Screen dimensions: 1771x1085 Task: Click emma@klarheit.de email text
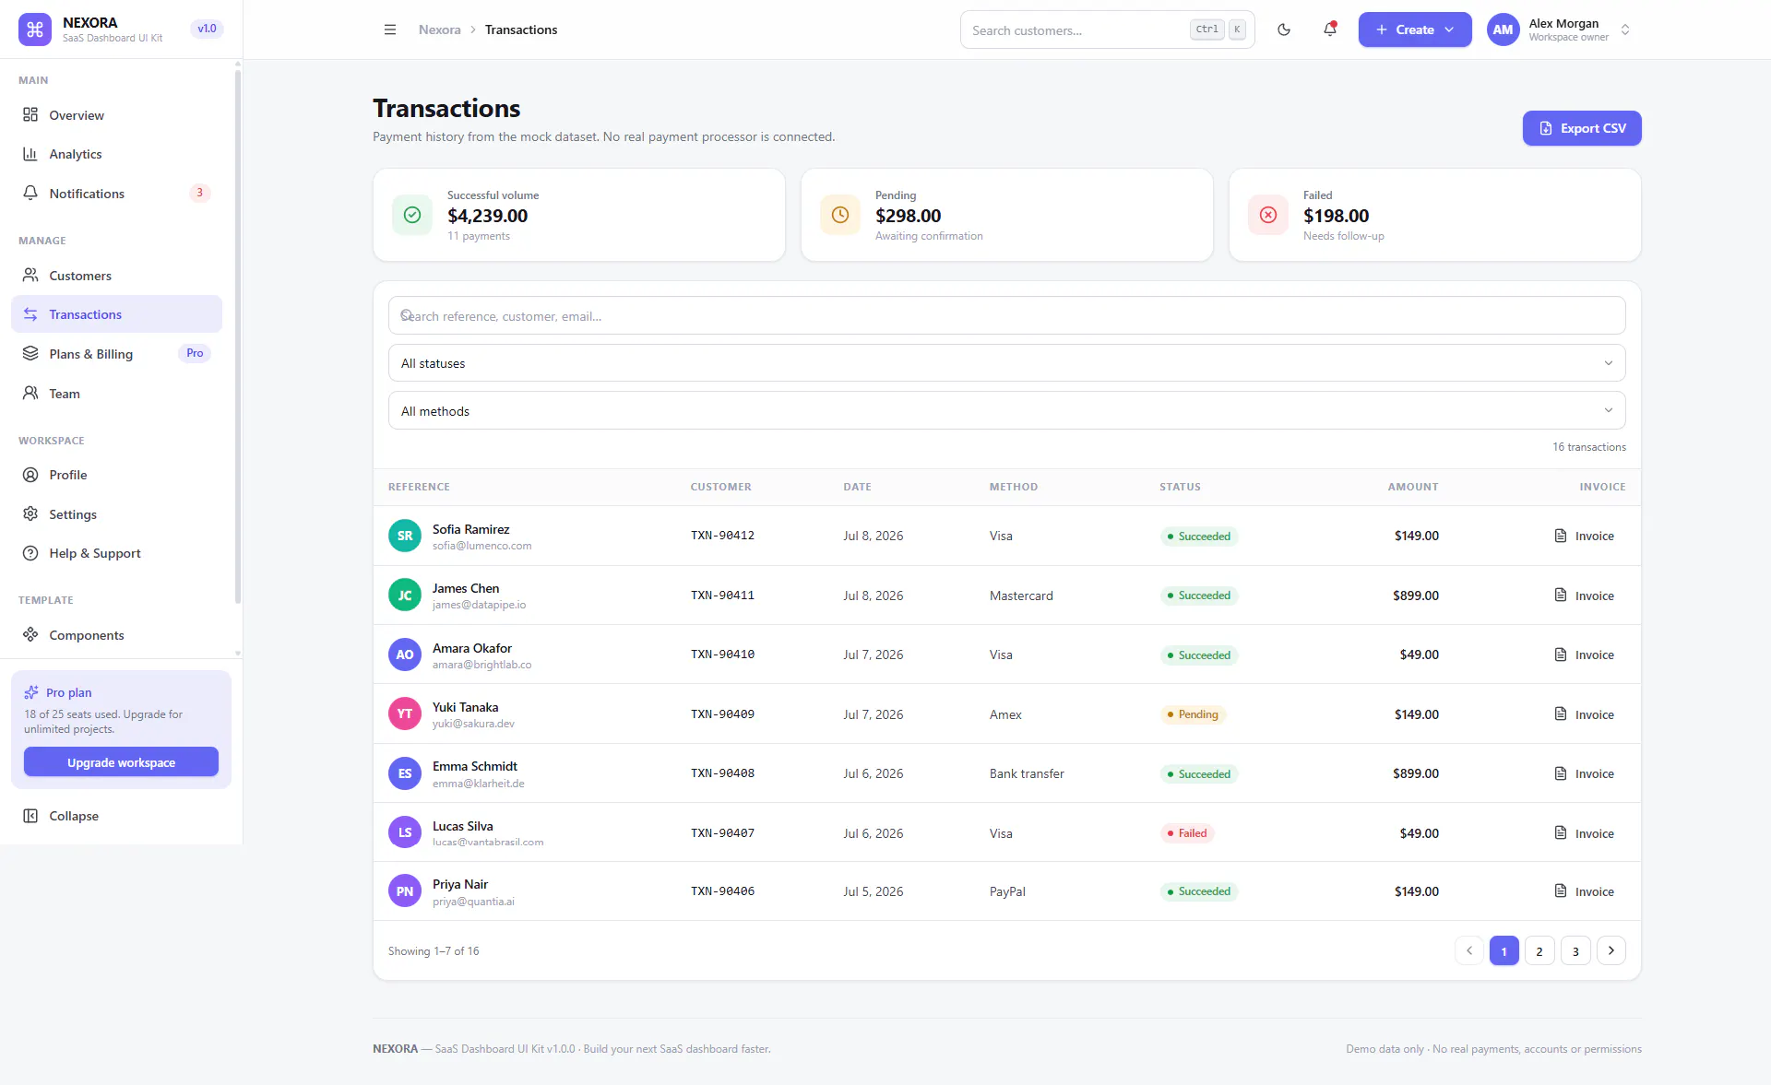point(478,784)
